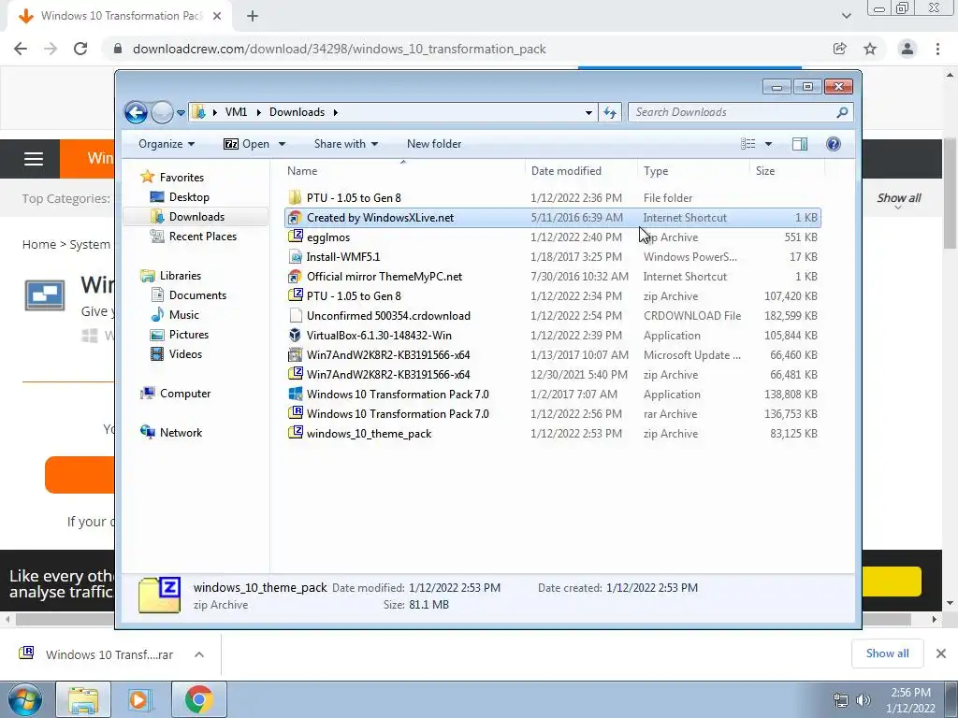Open Videos library in navigation pane
Image resolution: width=958 pixels, height=718 pixels.
[x=185, y=354]
